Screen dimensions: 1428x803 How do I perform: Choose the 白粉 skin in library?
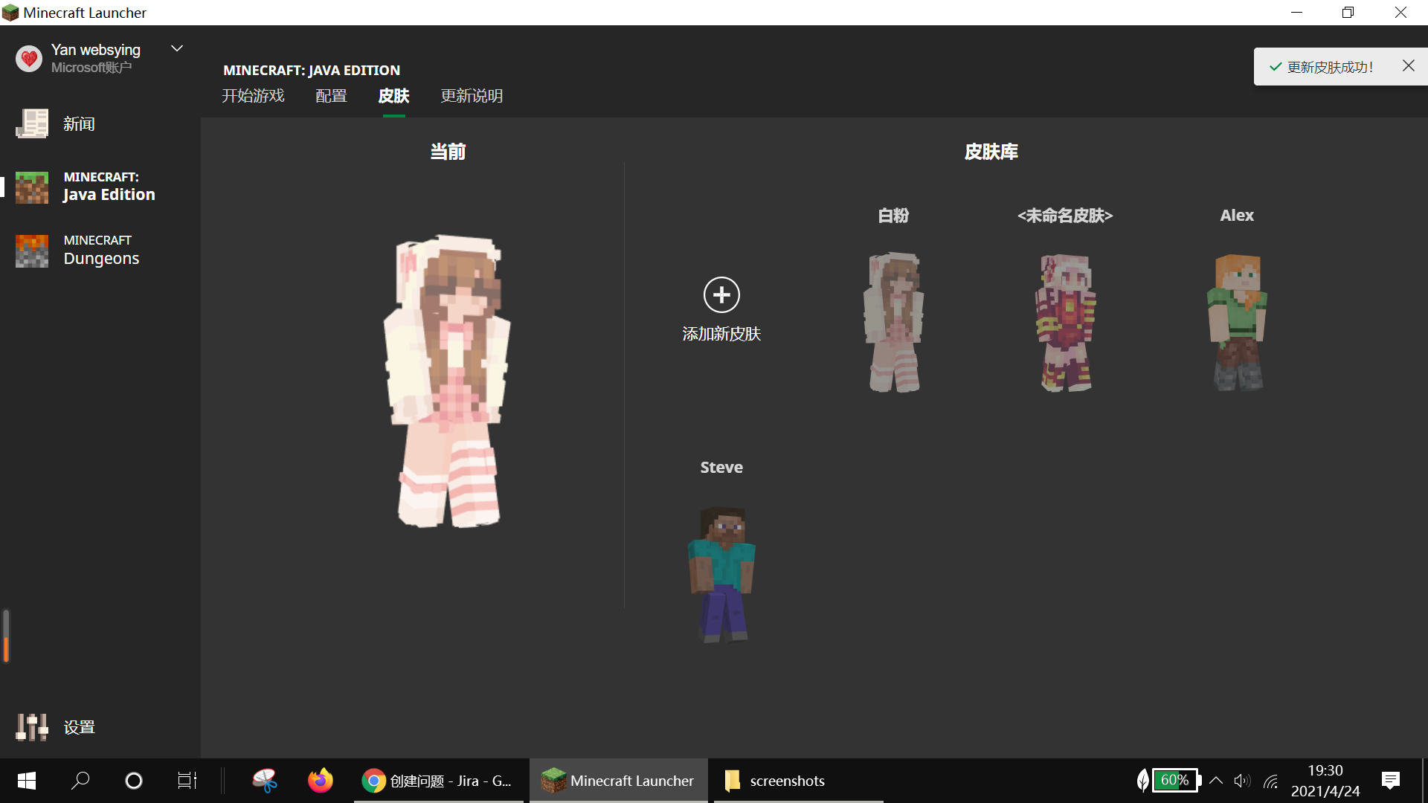(893, 321)
